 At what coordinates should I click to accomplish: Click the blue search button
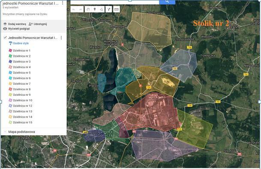pos(167,2)
